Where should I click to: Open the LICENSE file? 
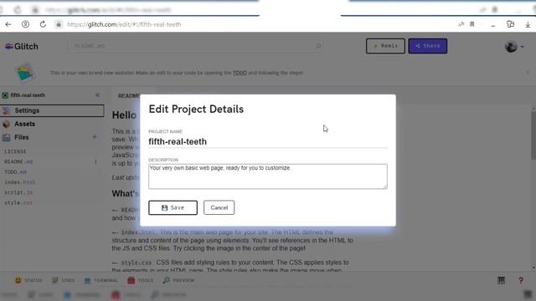15,151
